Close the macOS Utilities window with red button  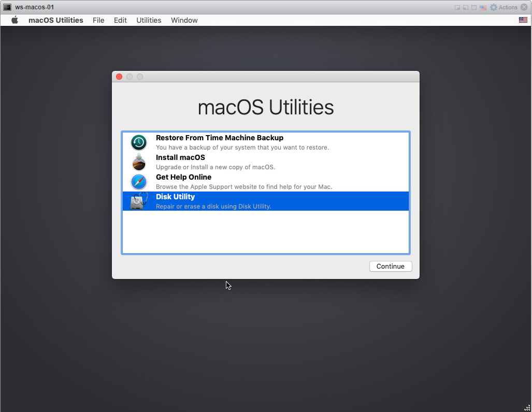click(x=119, y=77)
